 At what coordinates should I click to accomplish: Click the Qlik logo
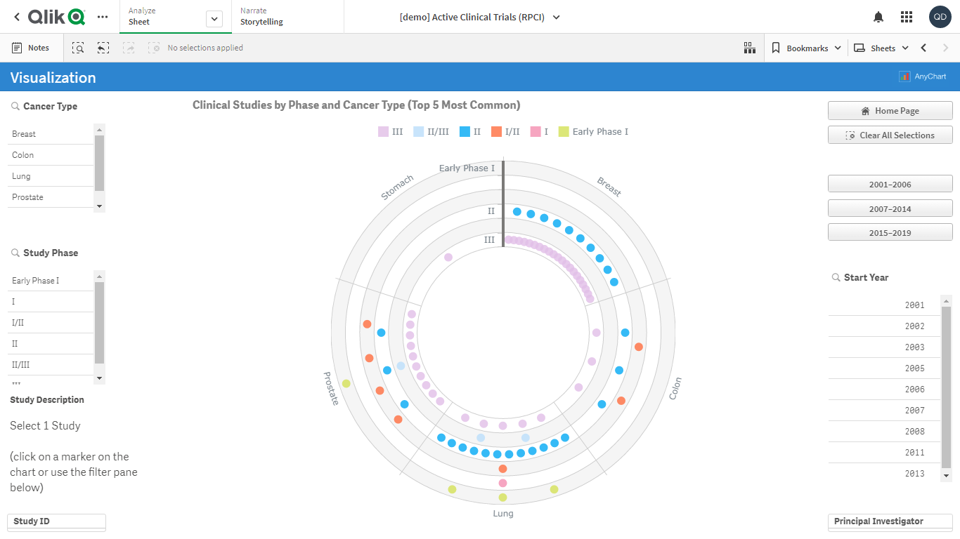53,15
